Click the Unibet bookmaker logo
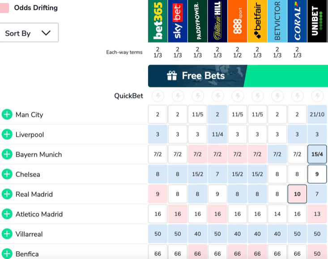Image resolution: width=328 pixels, height=259 pixels. tap(317, 21)
